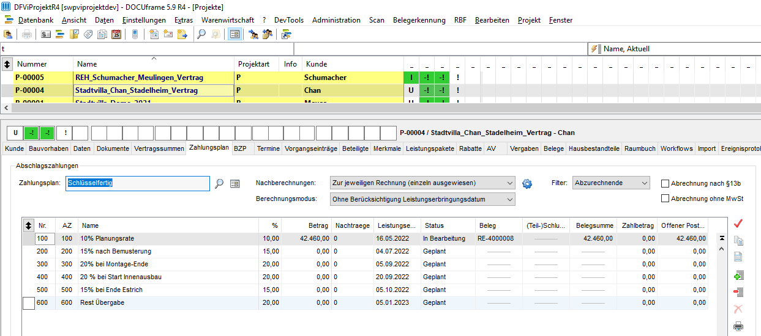Enable Abrechnung ohne MwSt checkbox

point(665,198)
